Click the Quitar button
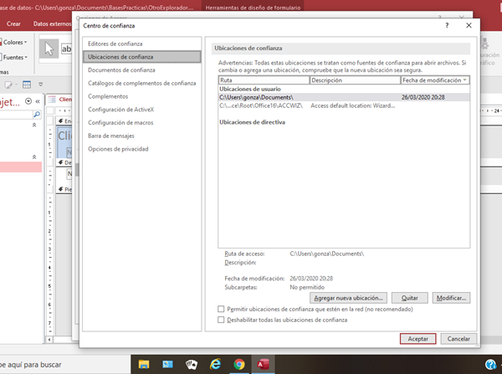Image resolution: width=502 pixels, height=374 pixels. 409,298
